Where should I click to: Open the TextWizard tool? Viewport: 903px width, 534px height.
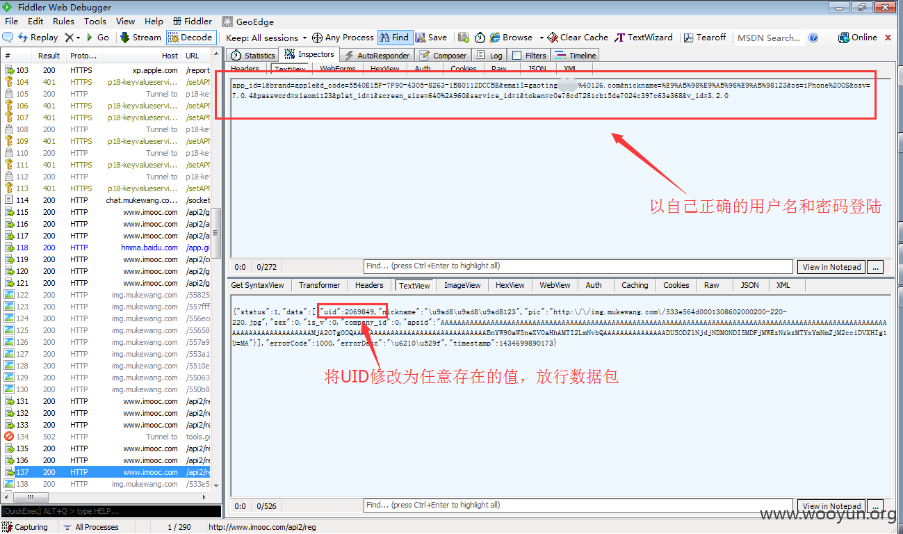pyautogui.click(x=644, y=38)
